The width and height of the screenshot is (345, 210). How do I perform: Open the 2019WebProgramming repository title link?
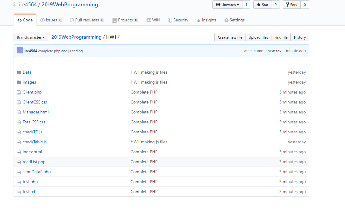pos(70,5)
